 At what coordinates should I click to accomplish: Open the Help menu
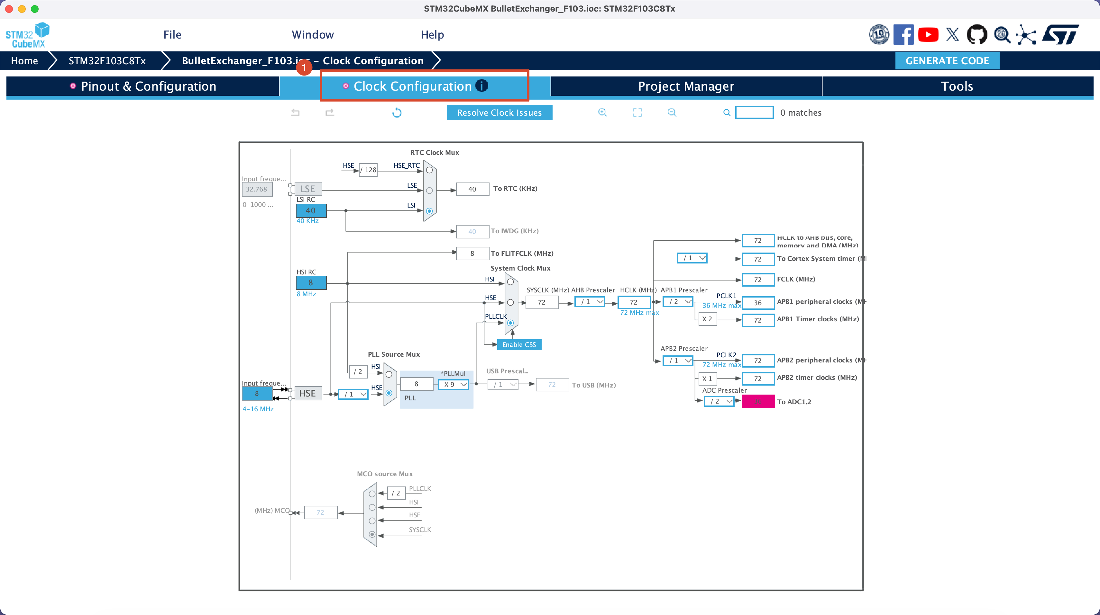pyautogui.click(x=432, y=35)
